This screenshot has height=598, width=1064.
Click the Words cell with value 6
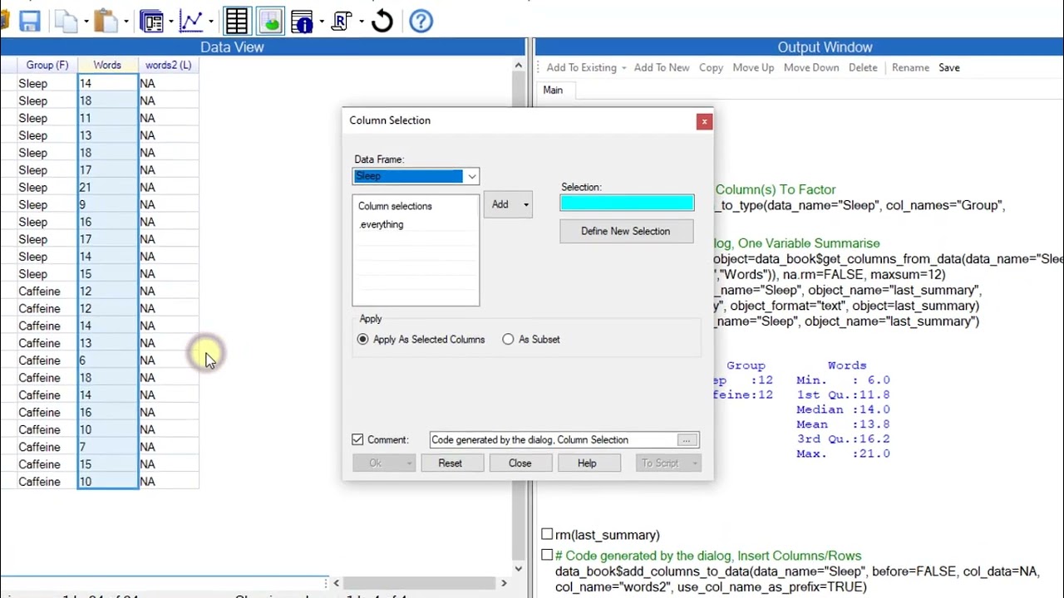pos(108,360)
